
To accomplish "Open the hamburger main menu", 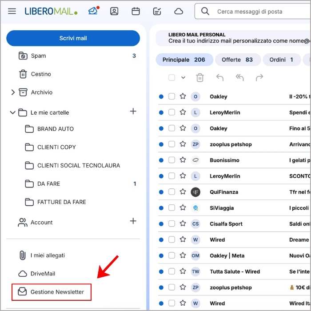I will pos(12,11).
